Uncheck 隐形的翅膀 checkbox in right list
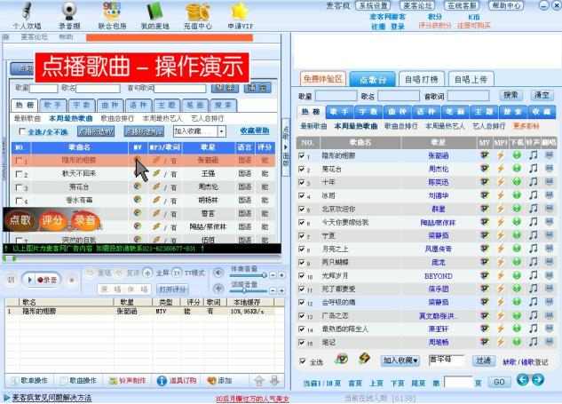Image resolution: width=562 pixels, height=404 pixels. point(302,155)
